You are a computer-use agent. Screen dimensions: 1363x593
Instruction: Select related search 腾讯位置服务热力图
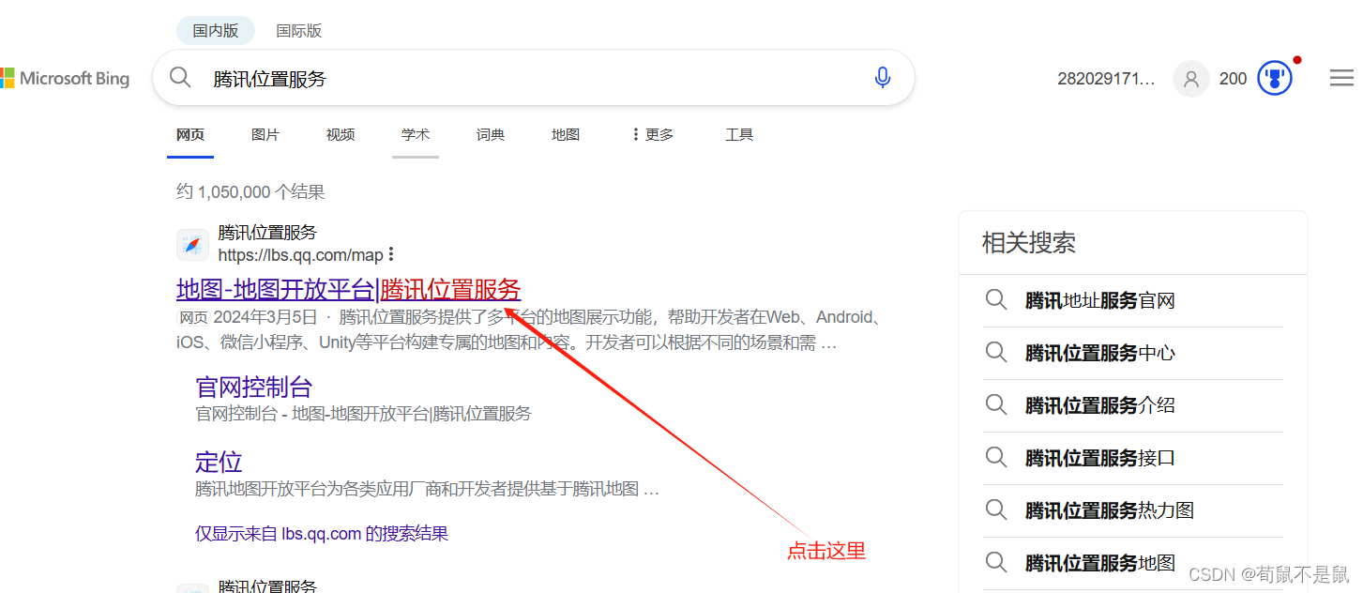coord(1110,511)
